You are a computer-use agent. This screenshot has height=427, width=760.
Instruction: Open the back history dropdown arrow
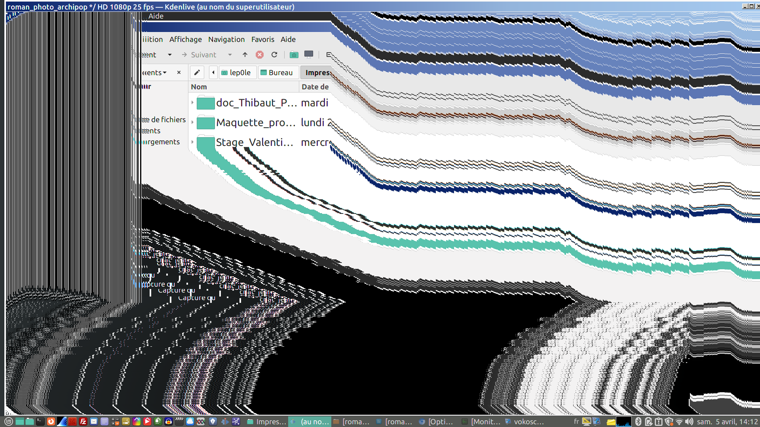pyautogui.click(x=170, y=55)
